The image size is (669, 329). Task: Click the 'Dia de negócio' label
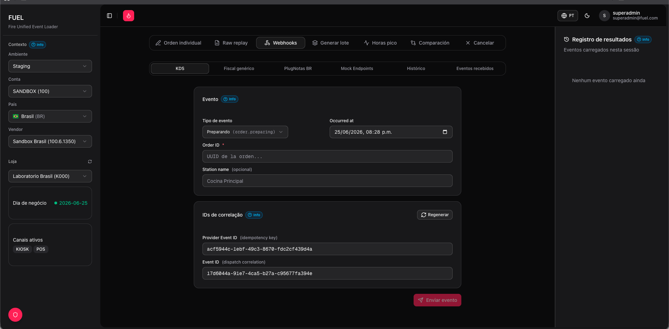30,203
